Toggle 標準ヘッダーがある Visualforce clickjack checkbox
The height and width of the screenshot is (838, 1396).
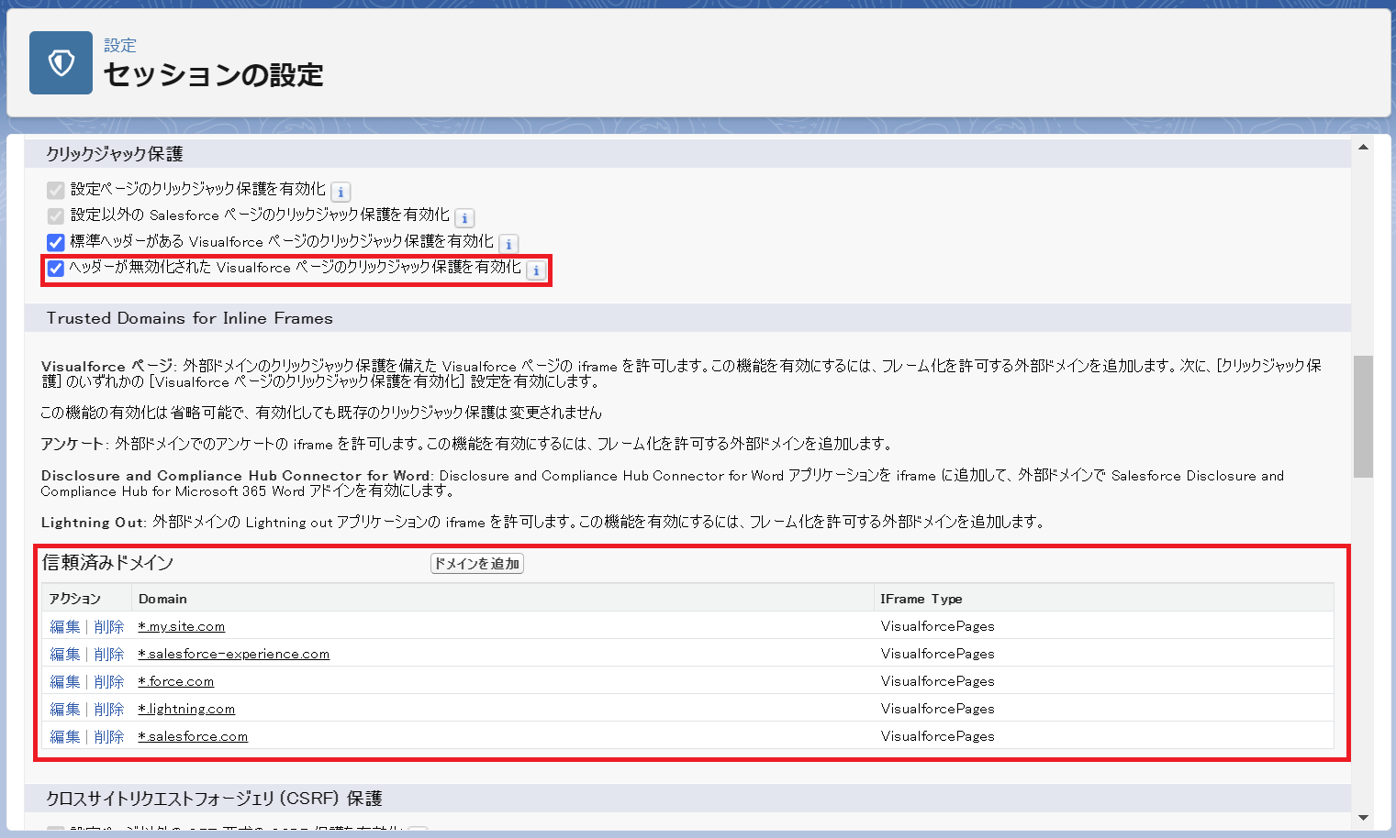click(56, 242)
